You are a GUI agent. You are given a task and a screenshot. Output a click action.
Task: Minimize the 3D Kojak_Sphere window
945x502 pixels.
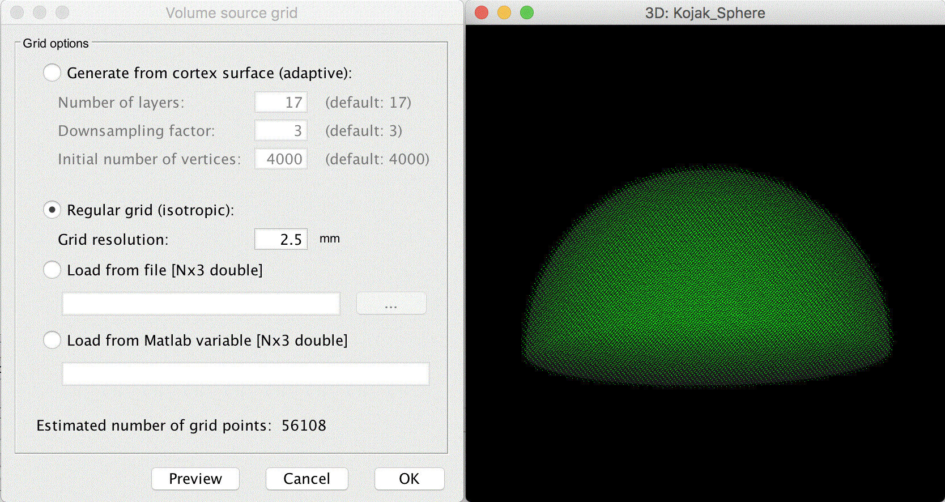point(504,12)
